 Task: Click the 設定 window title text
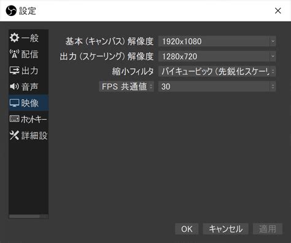[28, 10]
